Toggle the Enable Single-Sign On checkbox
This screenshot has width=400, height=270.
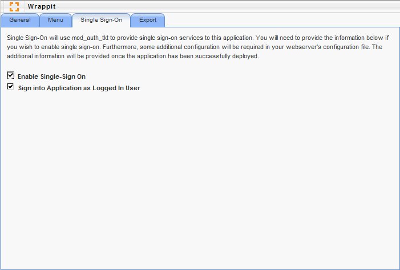pyautogui.click(x=11, y=75)
